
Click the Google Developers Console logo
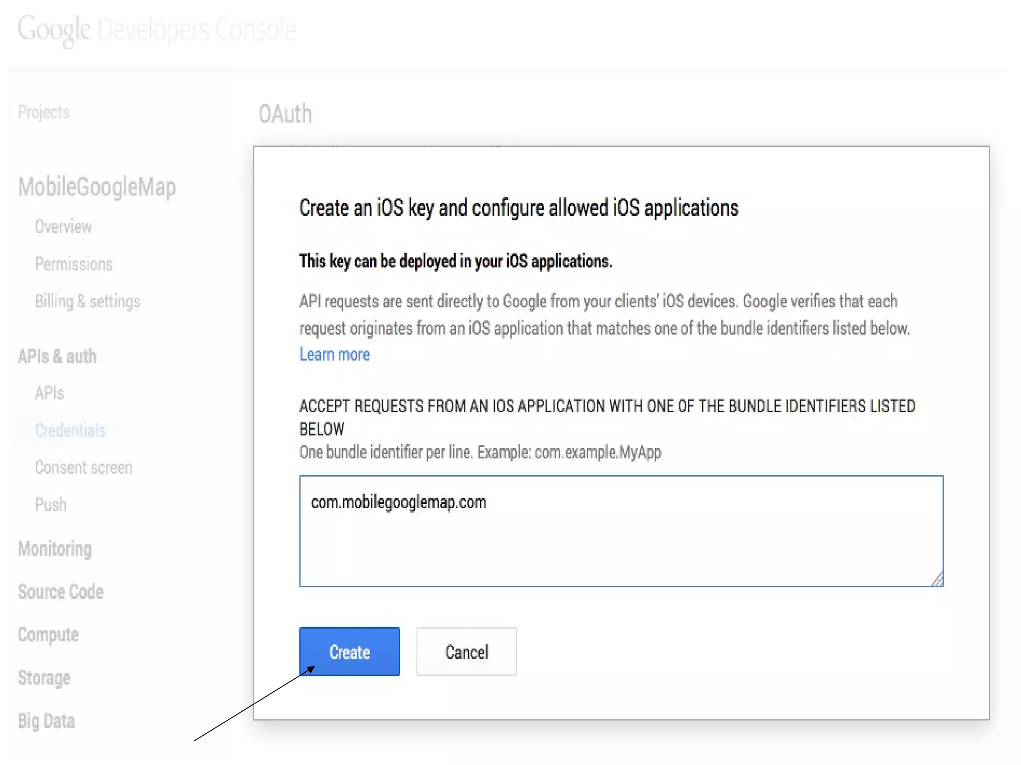pos(157,30)
